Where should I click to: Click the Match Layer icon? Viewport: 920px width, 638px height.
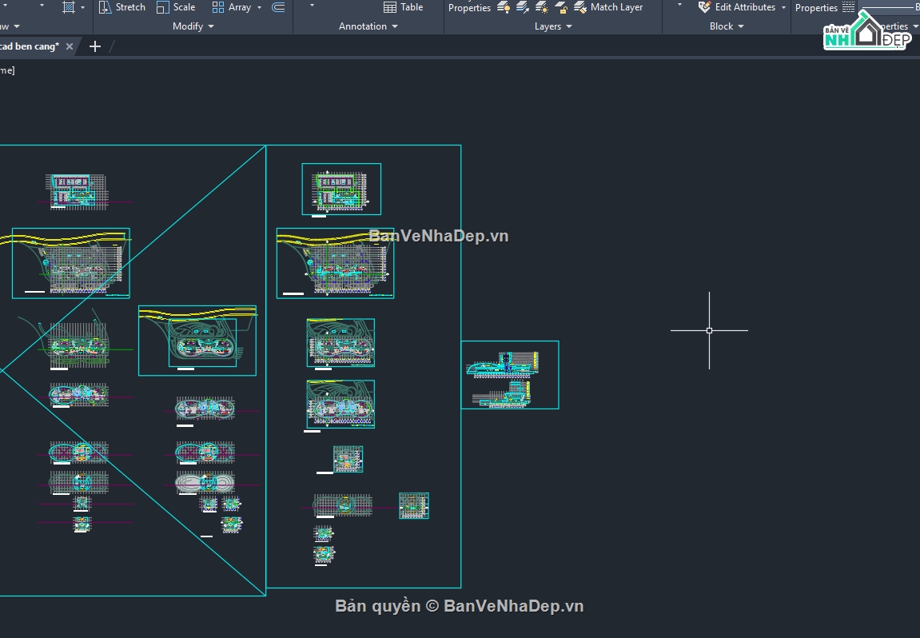(580, 7)
